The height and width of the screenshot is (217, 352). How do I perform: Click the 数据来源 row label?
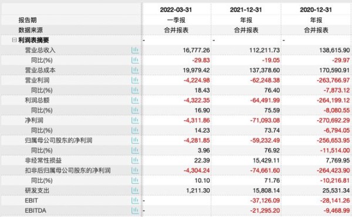click(x=31, y=30)
